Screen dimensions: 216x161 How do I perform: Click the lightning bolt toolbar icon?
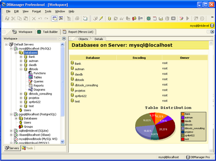point(101,19)
